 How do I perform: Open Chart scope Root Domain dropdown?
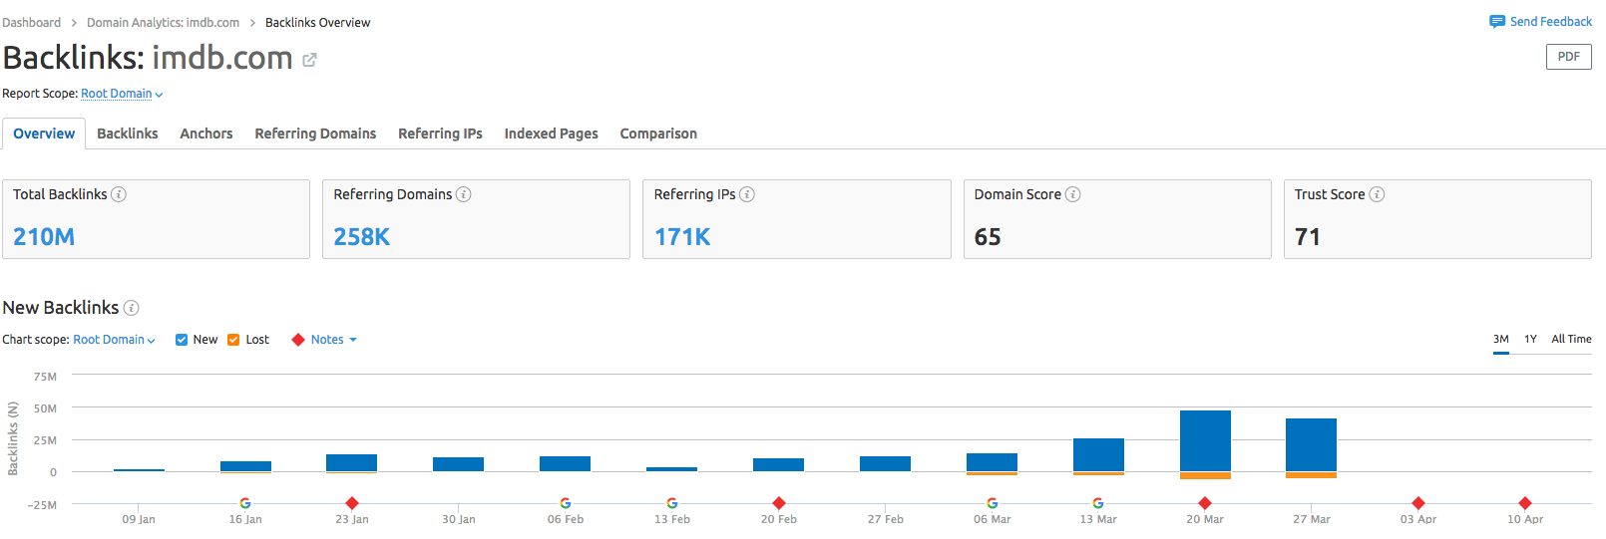point(114,340)
